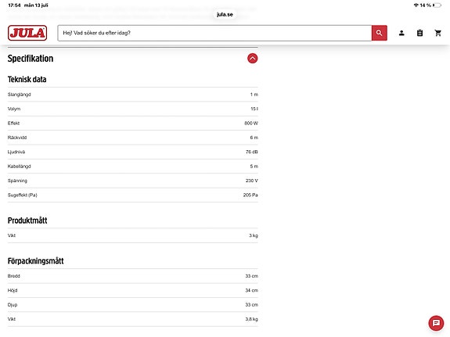Click the Teknisk data heading

point(27,79)
